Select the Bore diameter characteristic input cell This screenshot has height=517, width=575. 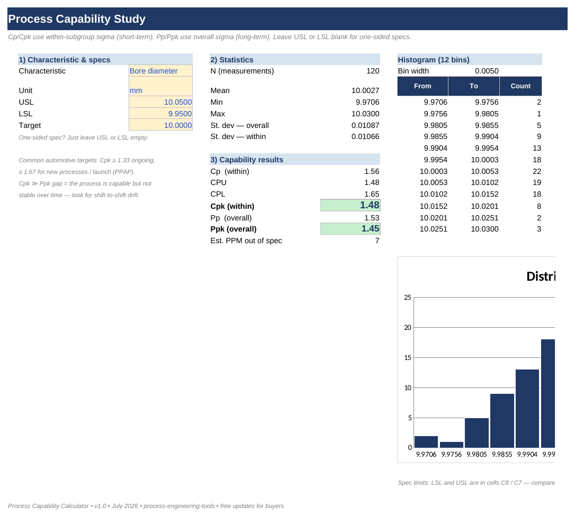160,71
